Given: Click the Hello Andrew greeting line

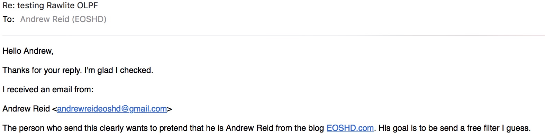Looking at the screenshot, I should pyautogui.click(x=28, y=51).
